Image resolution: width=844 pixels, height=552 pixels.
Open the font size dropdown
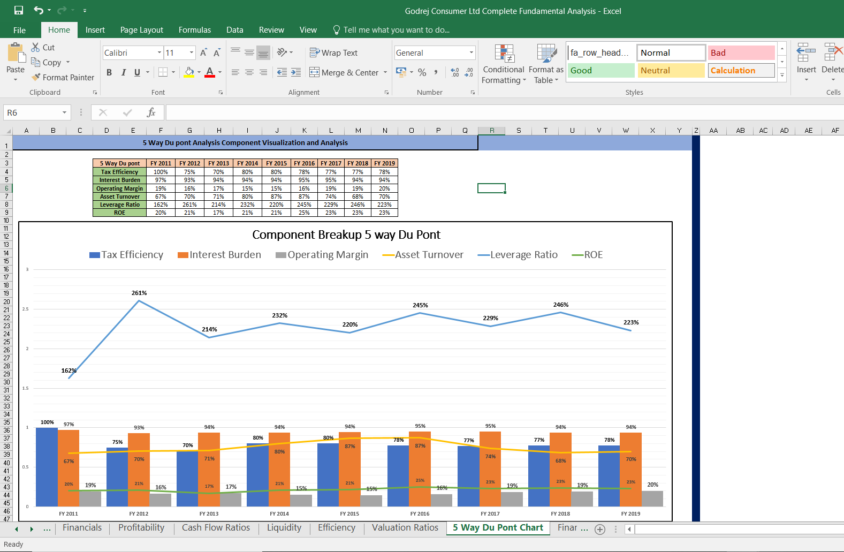click(192, 52)
